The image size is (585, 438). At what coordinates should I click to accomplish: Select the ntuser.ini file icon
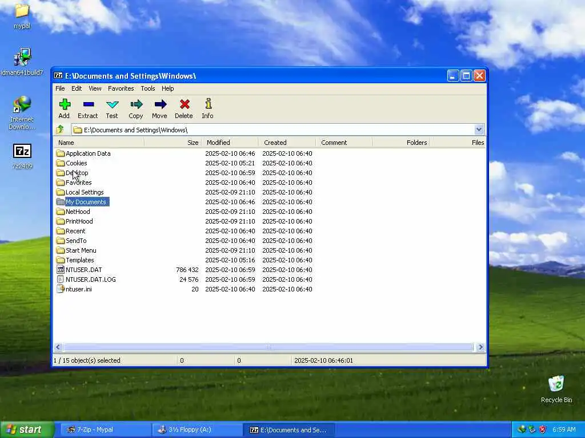click(61, 289)
